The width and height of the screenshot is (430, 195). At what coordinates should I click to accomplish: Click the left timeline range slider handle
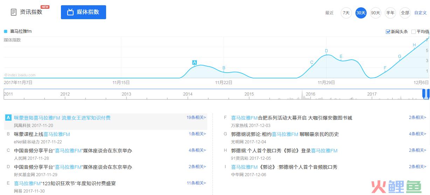point(424,94)
